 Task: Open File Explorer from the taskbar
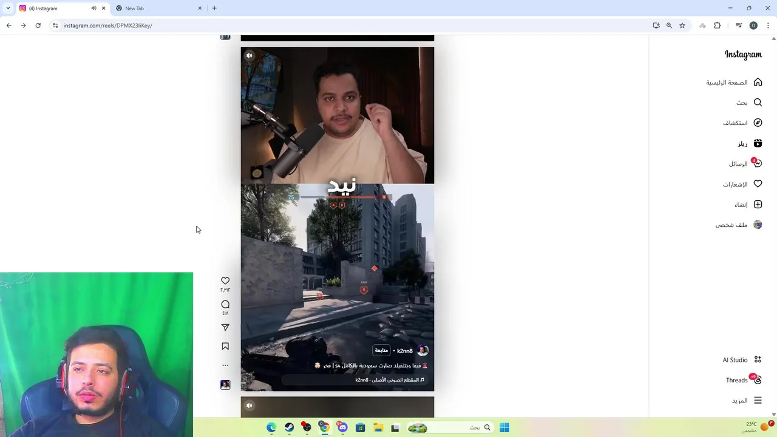pos(378,427)
